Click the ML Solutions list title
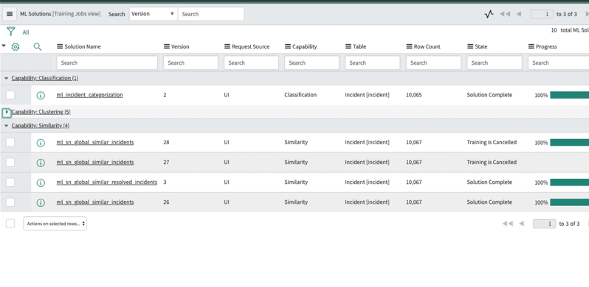The image size is (589, 287). [35, 14]
